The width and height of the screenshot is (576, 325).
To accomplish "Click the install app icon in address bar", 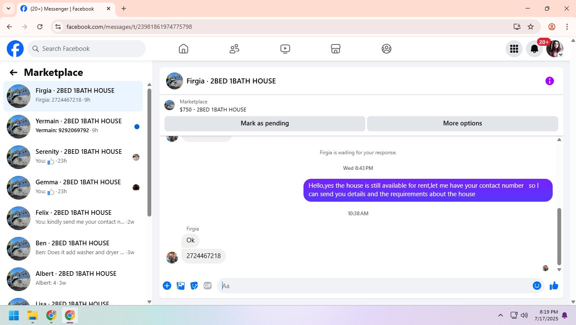I will coord(517,27).
